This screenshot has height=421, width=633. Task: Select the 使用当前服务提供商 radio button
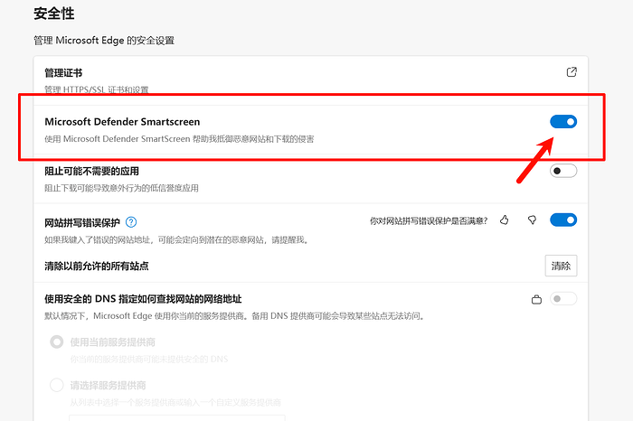pos(56,342)
